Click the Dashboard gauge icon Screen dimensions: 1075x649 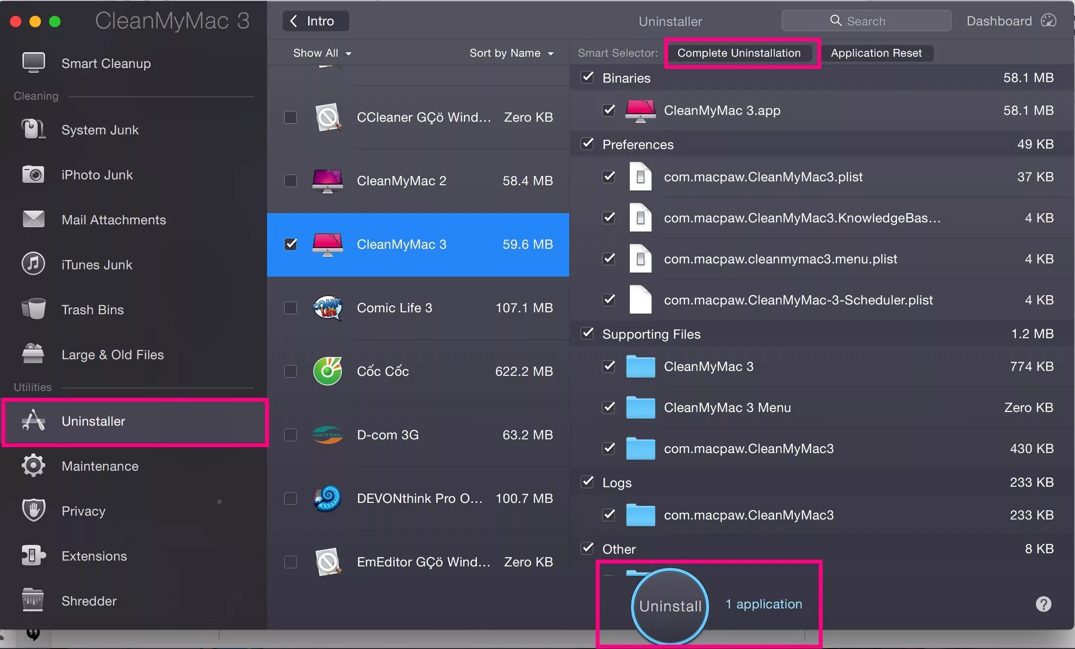coord(1049,21)
